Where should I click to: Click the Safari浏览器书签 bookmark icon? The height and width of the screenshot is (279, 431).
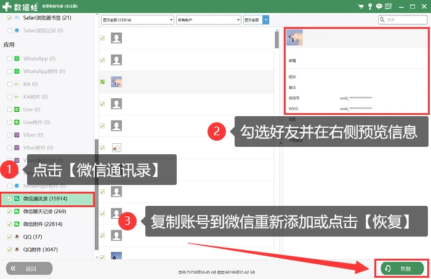click(17, 18)
